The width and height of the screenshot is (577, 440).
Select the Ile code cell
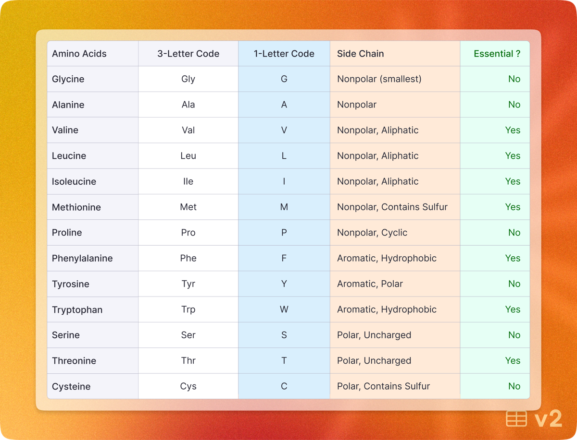click(188, 181)
